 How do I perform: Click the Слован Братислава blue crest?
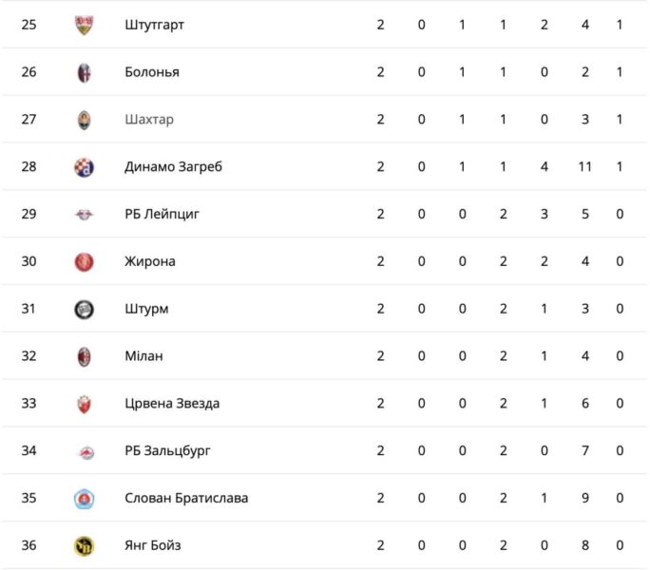click(85, 499)
